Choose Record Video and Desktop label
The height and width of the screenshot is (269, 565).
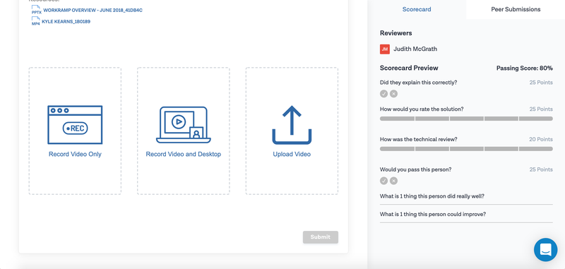[x=184, y=154]
